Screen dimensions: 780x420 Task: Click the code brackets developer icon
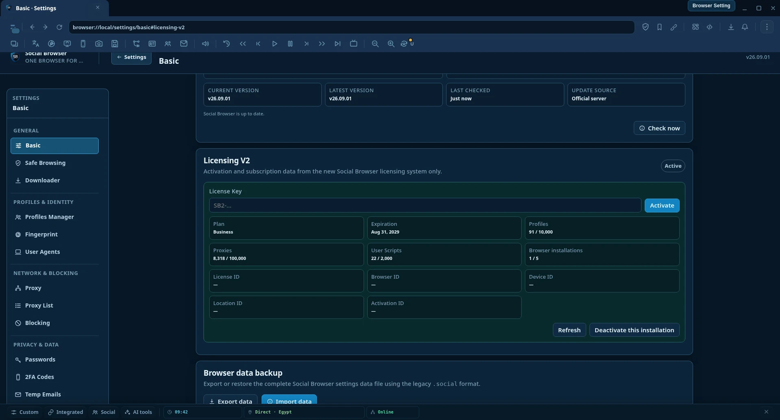[710, 27]
